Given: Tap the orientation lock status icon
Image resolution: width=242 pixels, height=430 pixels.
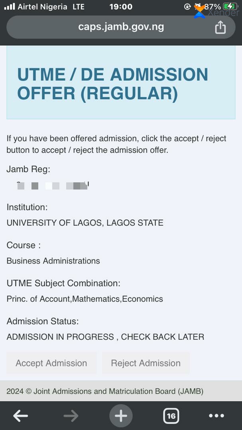Looking at the screenshot, I should [x=187, y=7].
